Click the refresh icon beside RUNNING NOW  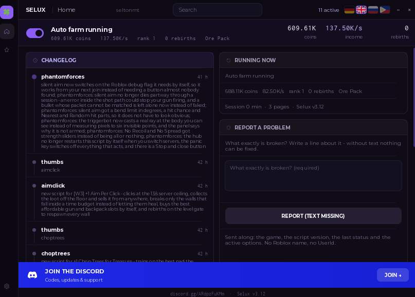point(228,60)
